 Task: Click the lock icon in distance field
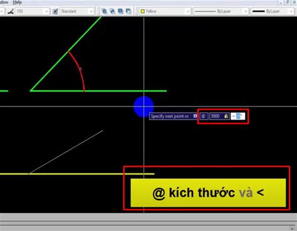(x=226, y=116)
